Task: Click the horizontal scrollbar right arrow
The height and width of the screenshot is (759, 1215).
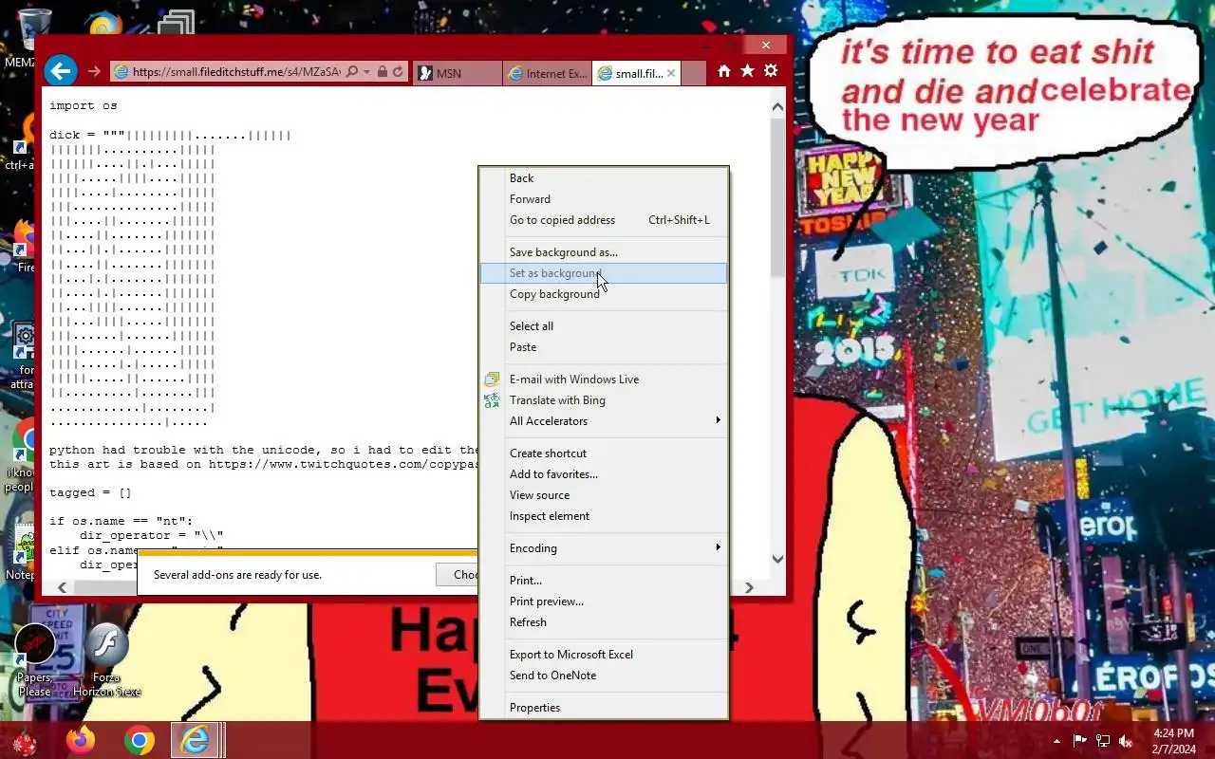Action: (749, 587)
